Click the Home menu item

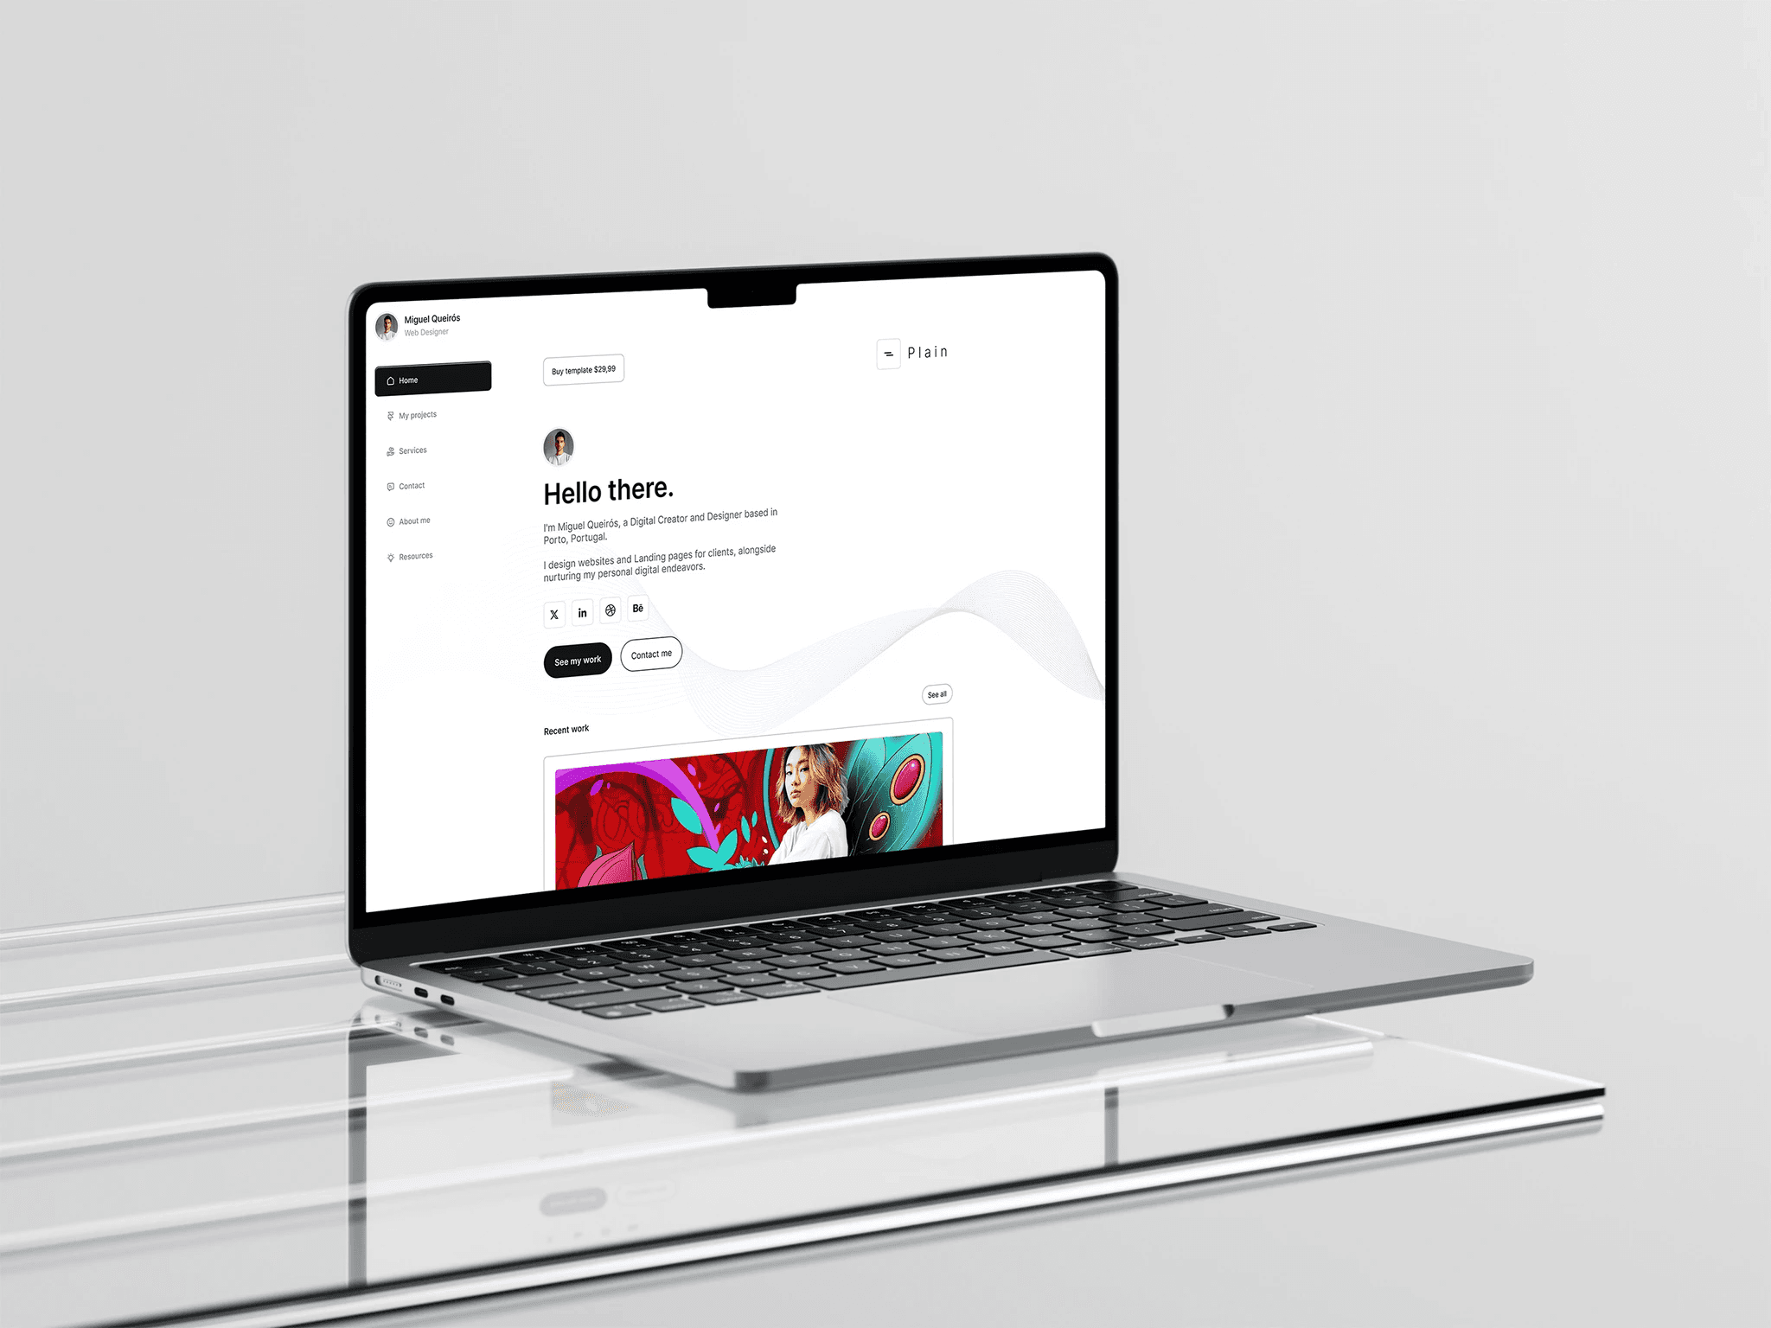point(434,380)
